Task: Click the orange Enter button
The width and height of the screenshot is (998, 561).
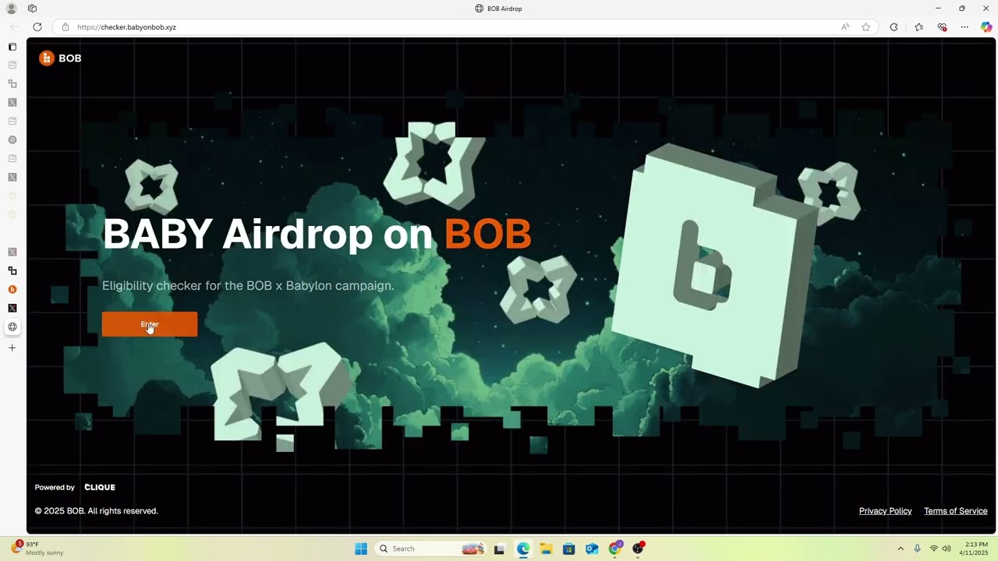Action: (x=150, y=324)
